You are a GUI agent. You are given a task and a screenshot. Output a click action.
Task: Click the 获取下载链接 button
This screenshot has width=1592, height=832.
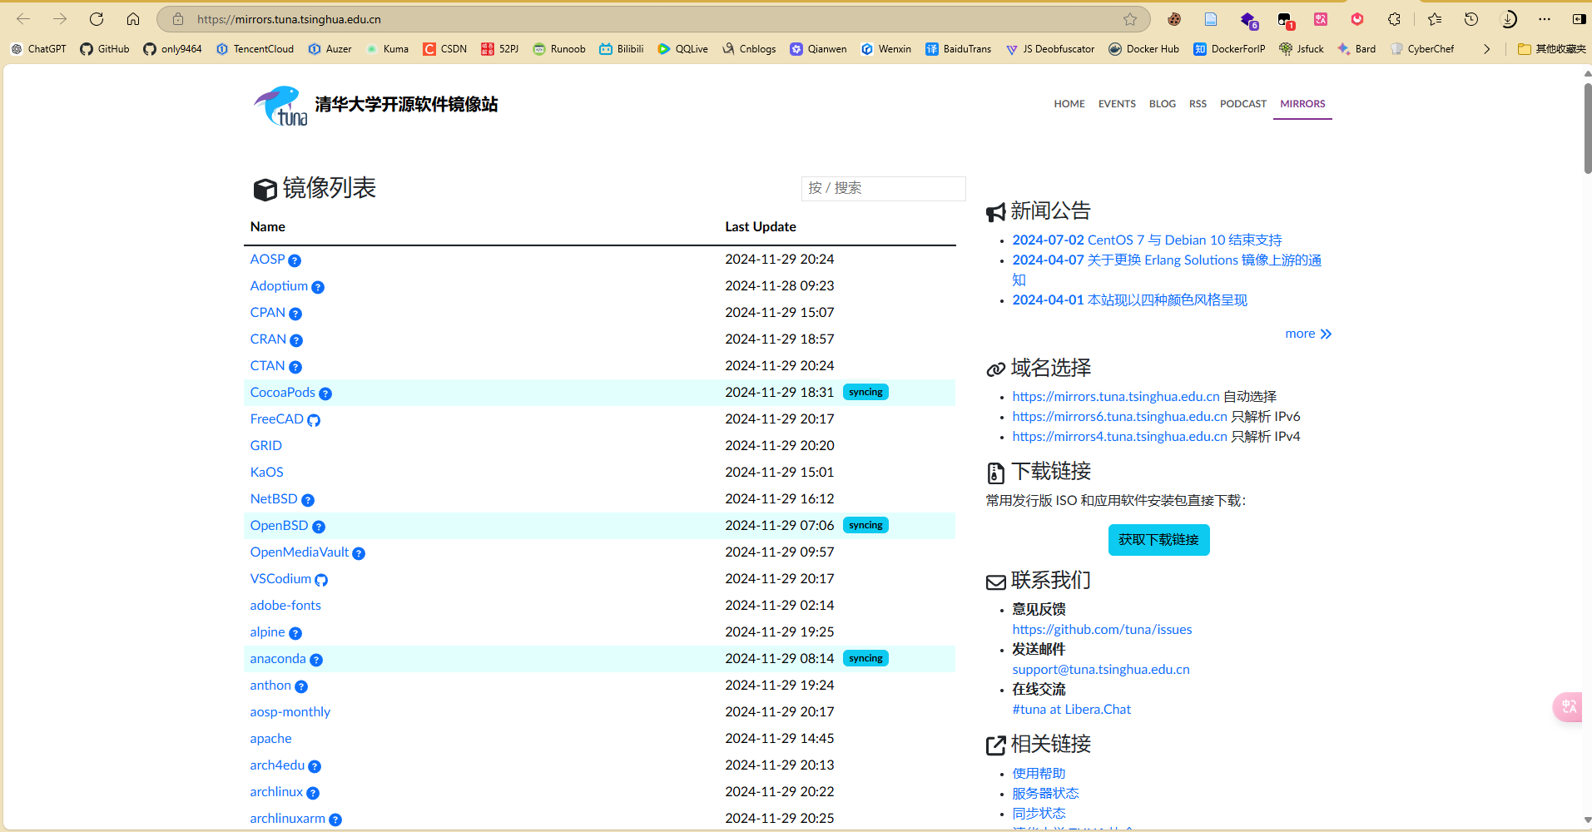(1158, 540)
